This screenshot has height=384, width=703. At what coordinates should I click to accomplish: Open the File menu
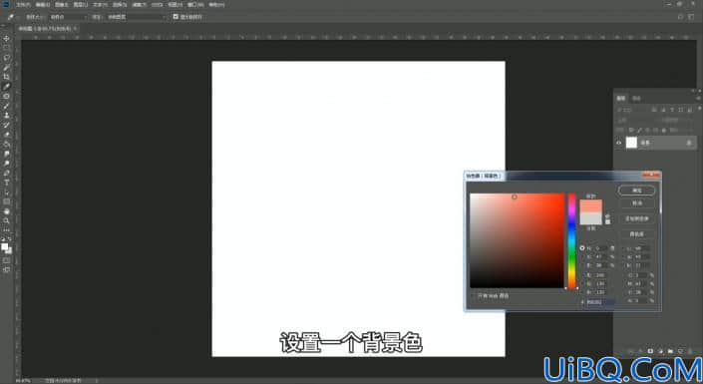[23, 4]
